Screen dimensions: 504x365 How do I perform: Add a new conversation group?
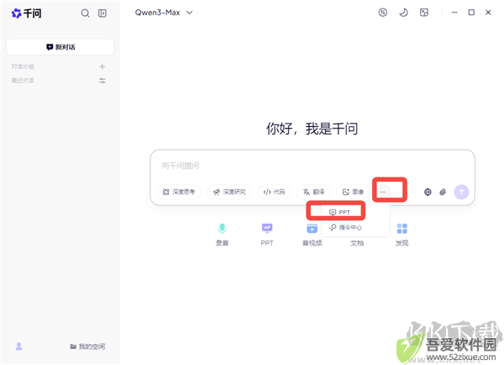pos(102,66)
